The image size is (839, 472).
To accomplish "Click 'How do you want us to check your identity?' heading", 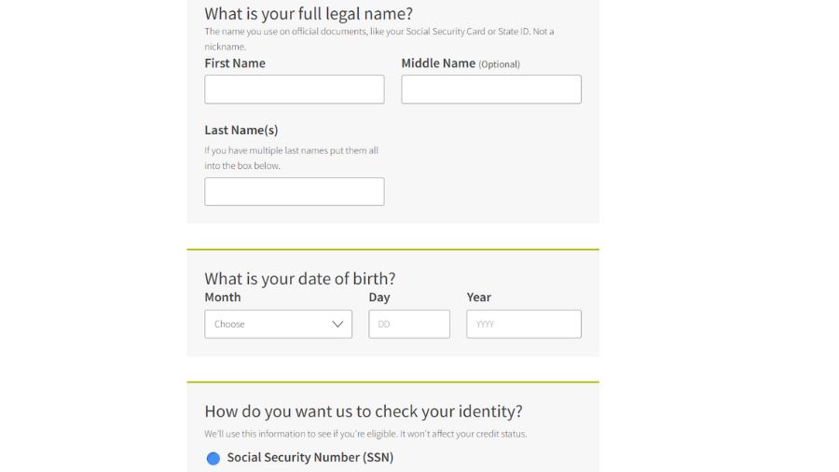I will click(364, 411).
